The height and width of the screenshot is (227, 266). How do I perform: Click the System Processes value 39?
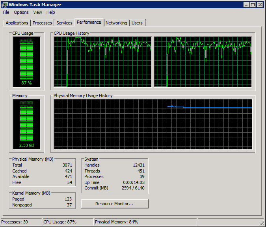tap(142, 176)
